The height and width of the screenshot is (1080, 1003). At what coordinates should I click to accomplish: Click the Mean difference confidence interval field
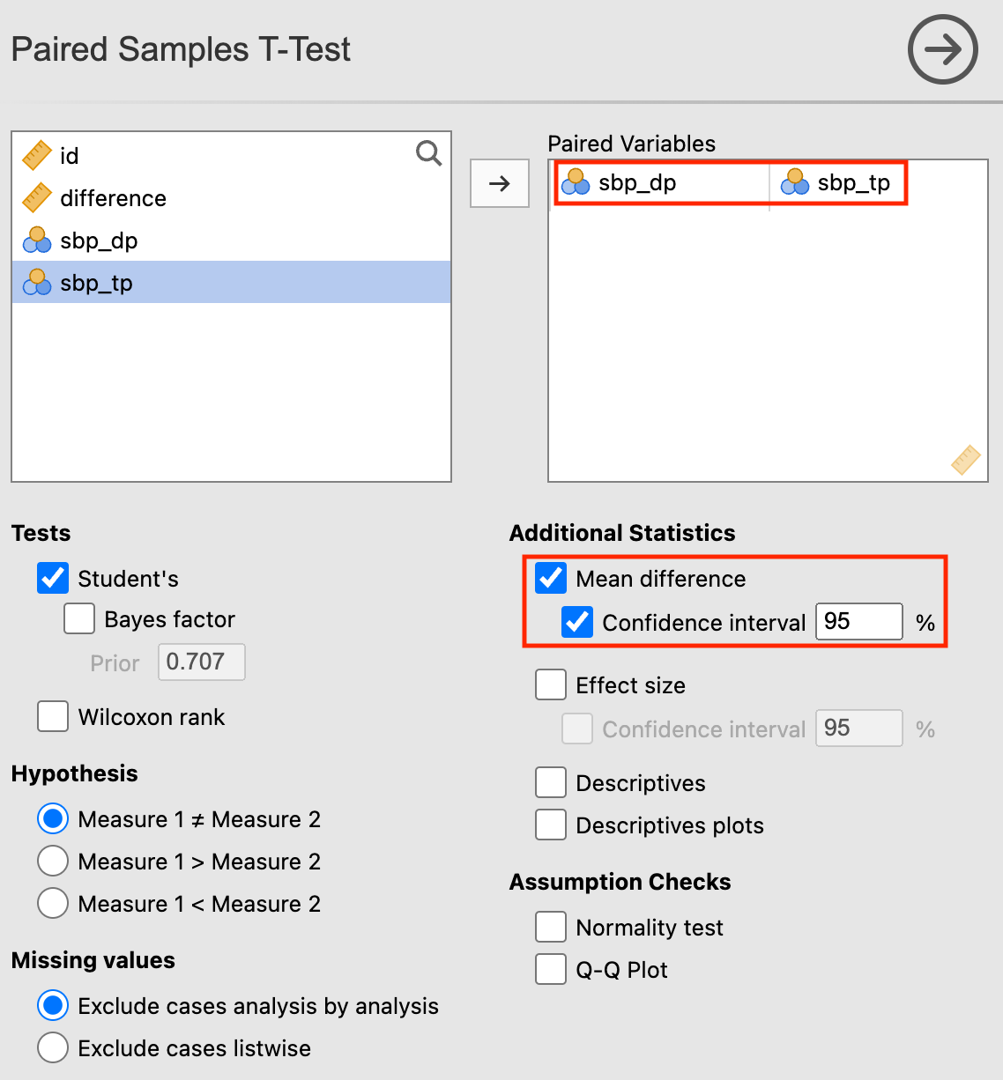858,622
